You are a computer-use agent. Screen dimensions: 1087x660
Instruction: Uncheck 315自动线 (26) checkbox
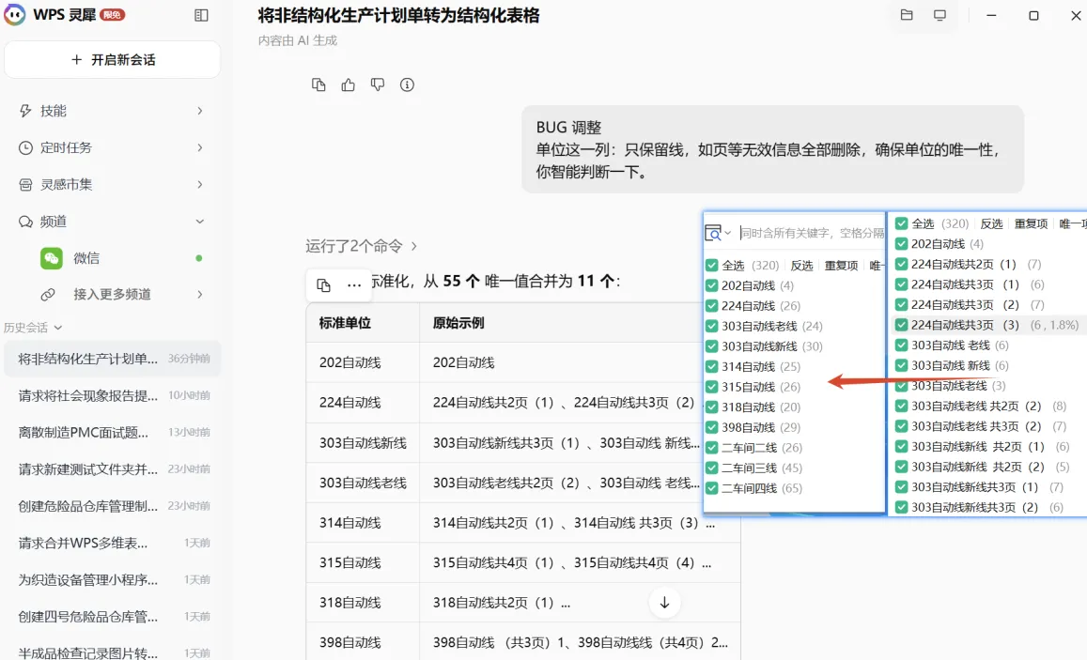(711, 387)
